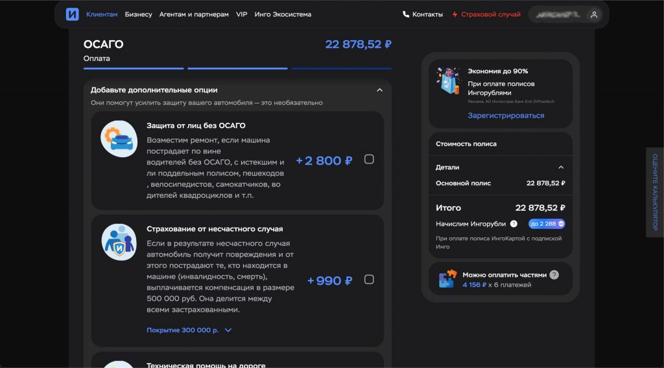Click the accident insurance shield icon
This screenshot has width=664, height=368.
pyautogui.click(x=119, y=242)
